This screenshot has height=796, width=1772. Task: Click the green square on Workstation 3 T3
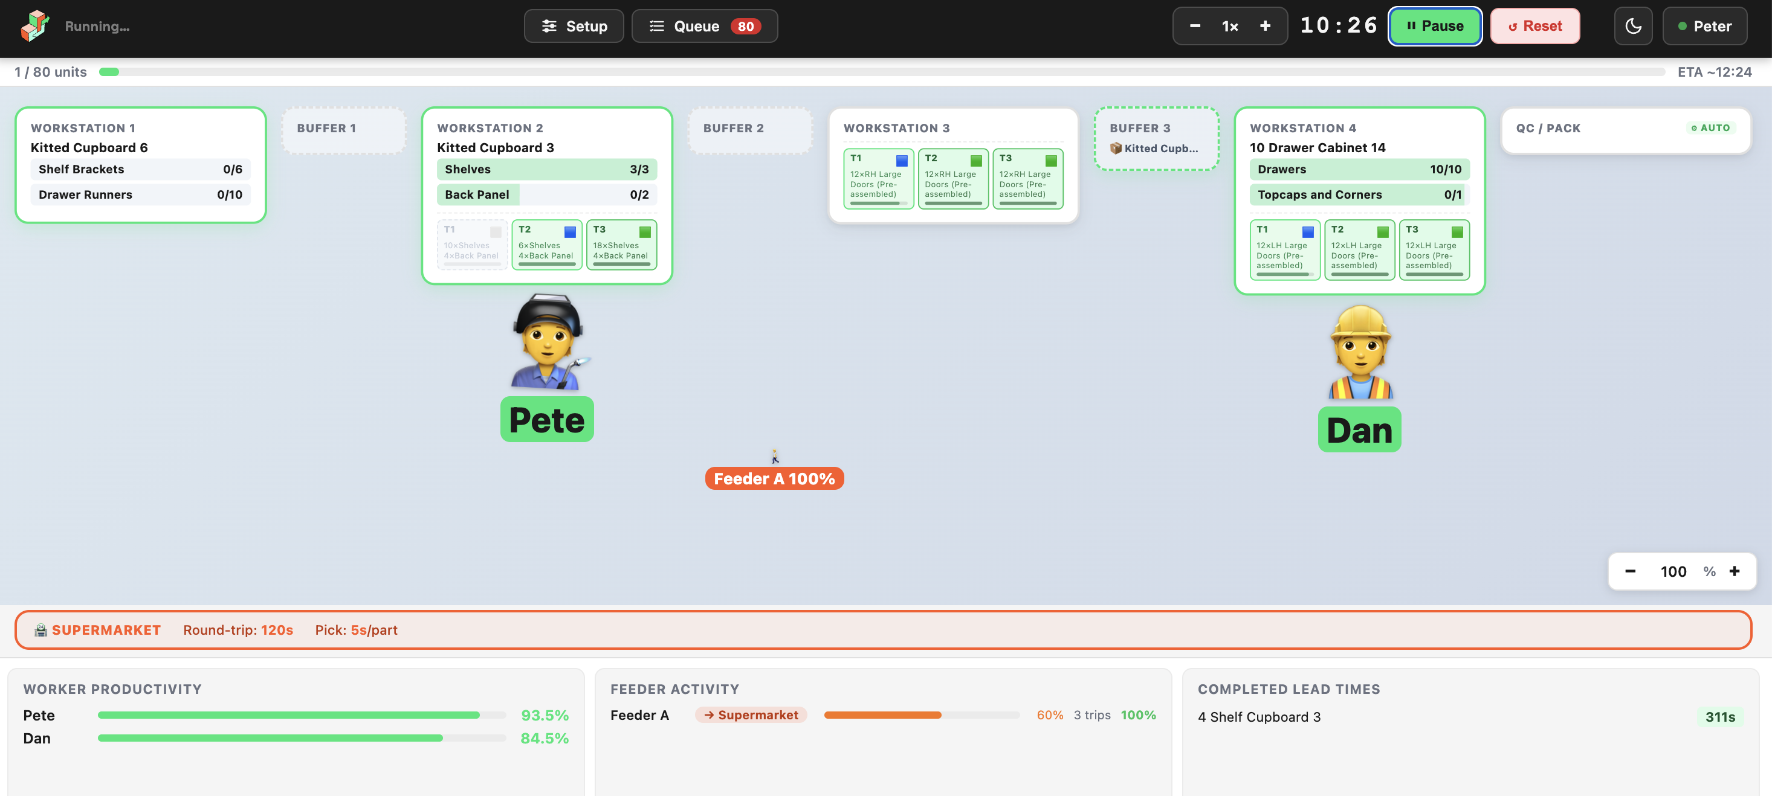[x=1050, y=161]
